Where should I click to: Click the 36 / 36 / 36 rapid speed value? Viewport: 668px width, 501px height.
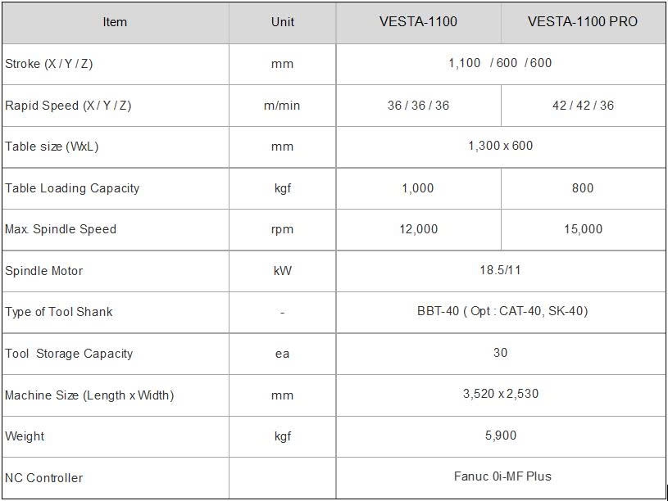(418, 106)
